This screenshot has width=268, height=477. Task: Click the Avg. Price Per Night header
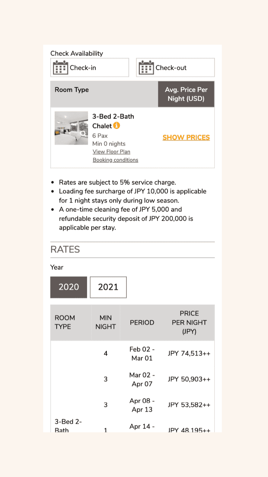click(186, 94)
